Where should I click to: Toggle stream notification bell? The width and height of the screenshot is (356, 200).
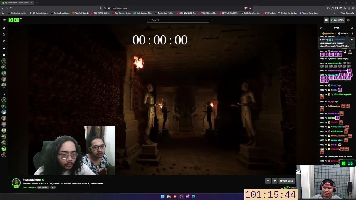268,181
